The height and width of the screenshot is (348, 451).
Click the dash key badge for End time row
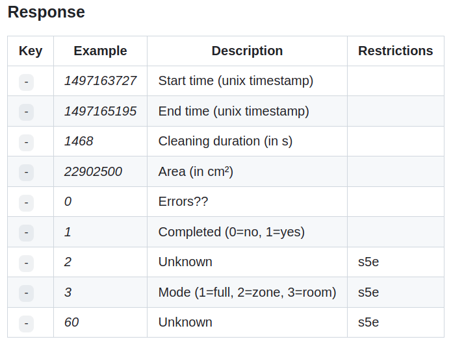click(x=26, y=112)
